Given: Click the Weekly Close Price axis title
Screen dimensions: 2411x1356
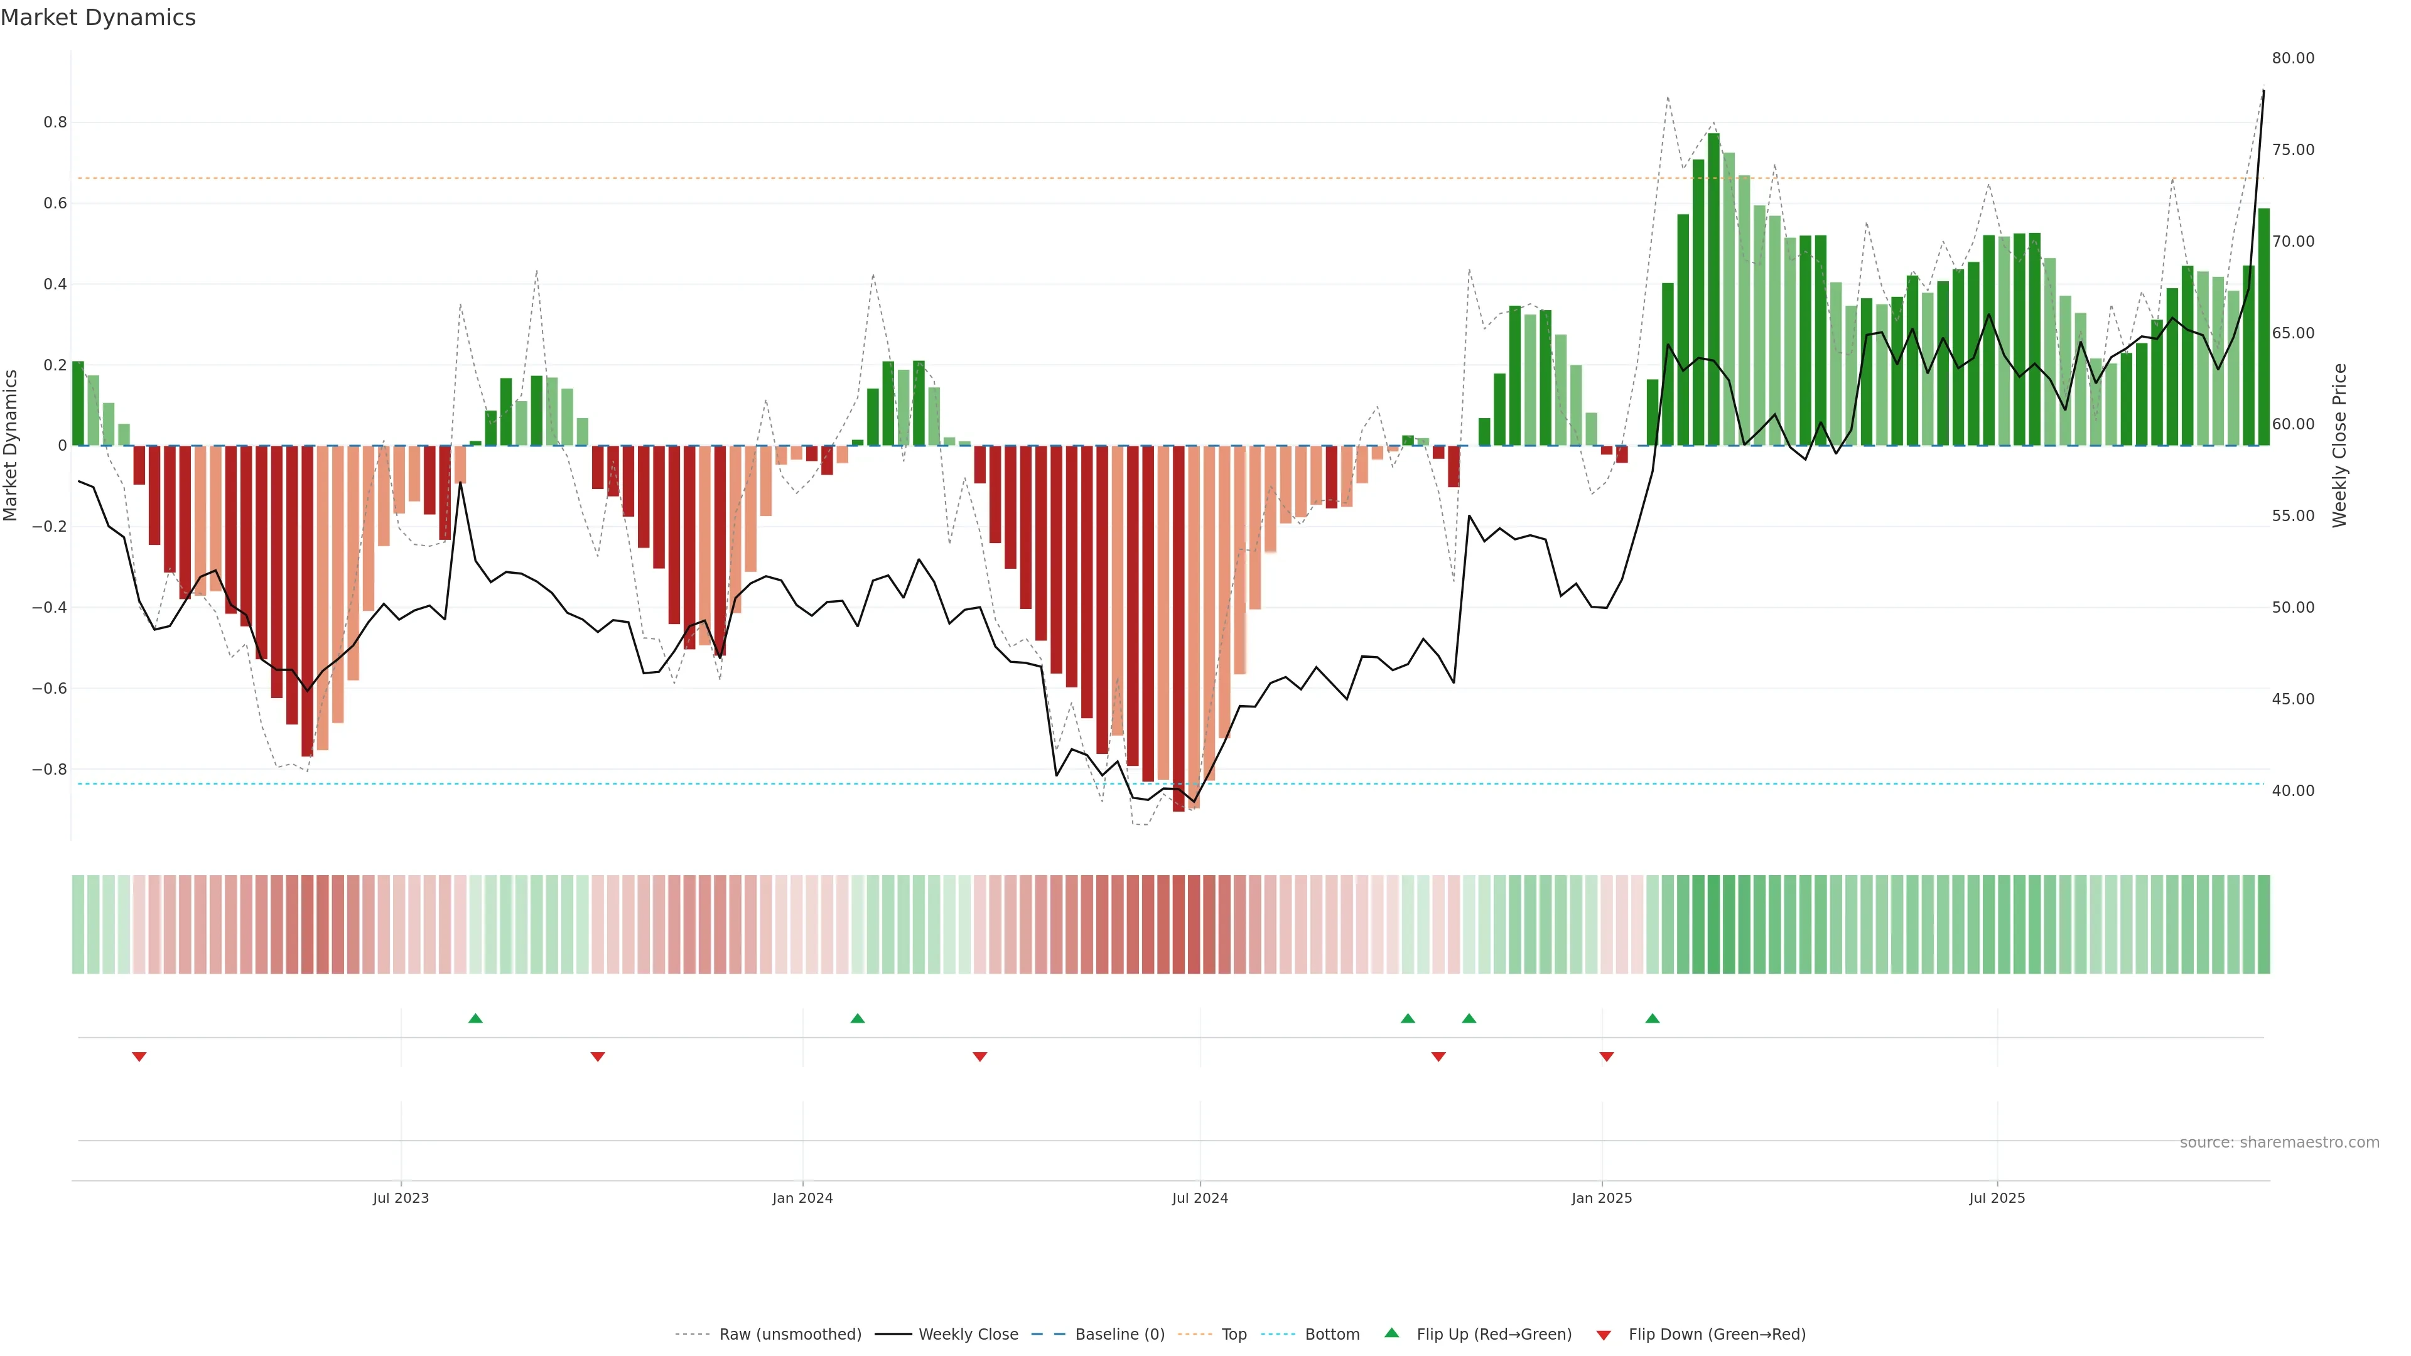Looking at the screenshot, I should pos(2340,446).
